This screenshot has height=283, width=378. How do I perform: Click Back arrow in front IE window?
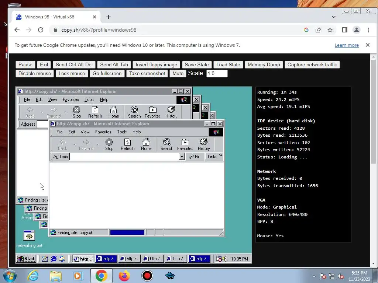(x=63, y=144)
